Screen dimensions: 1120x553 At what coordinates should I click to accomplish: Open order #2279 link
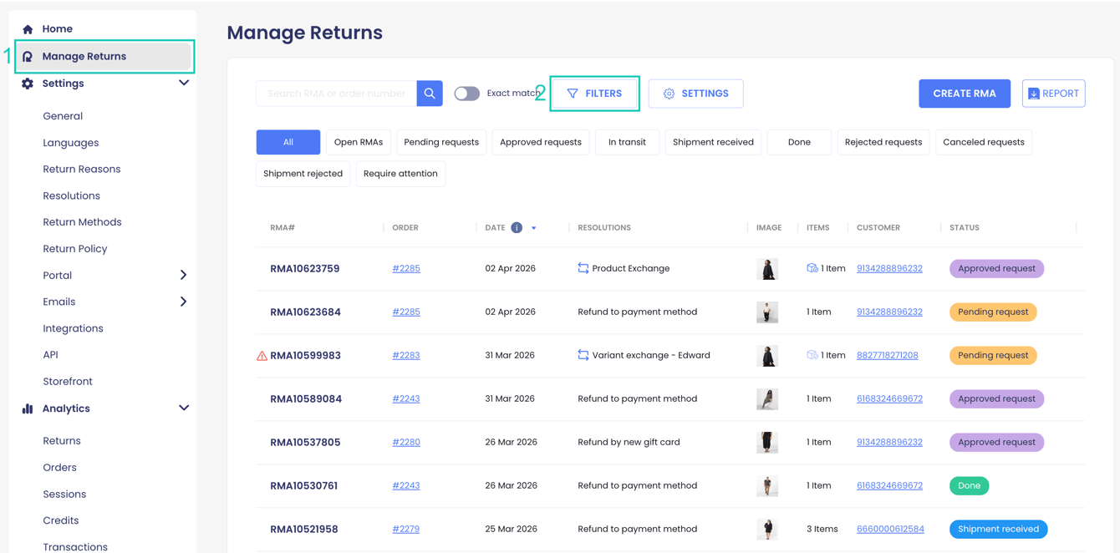coord(406,529)
